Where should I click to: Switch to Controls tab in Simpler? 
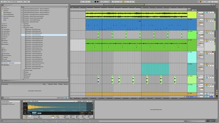[x=85, y=101]
